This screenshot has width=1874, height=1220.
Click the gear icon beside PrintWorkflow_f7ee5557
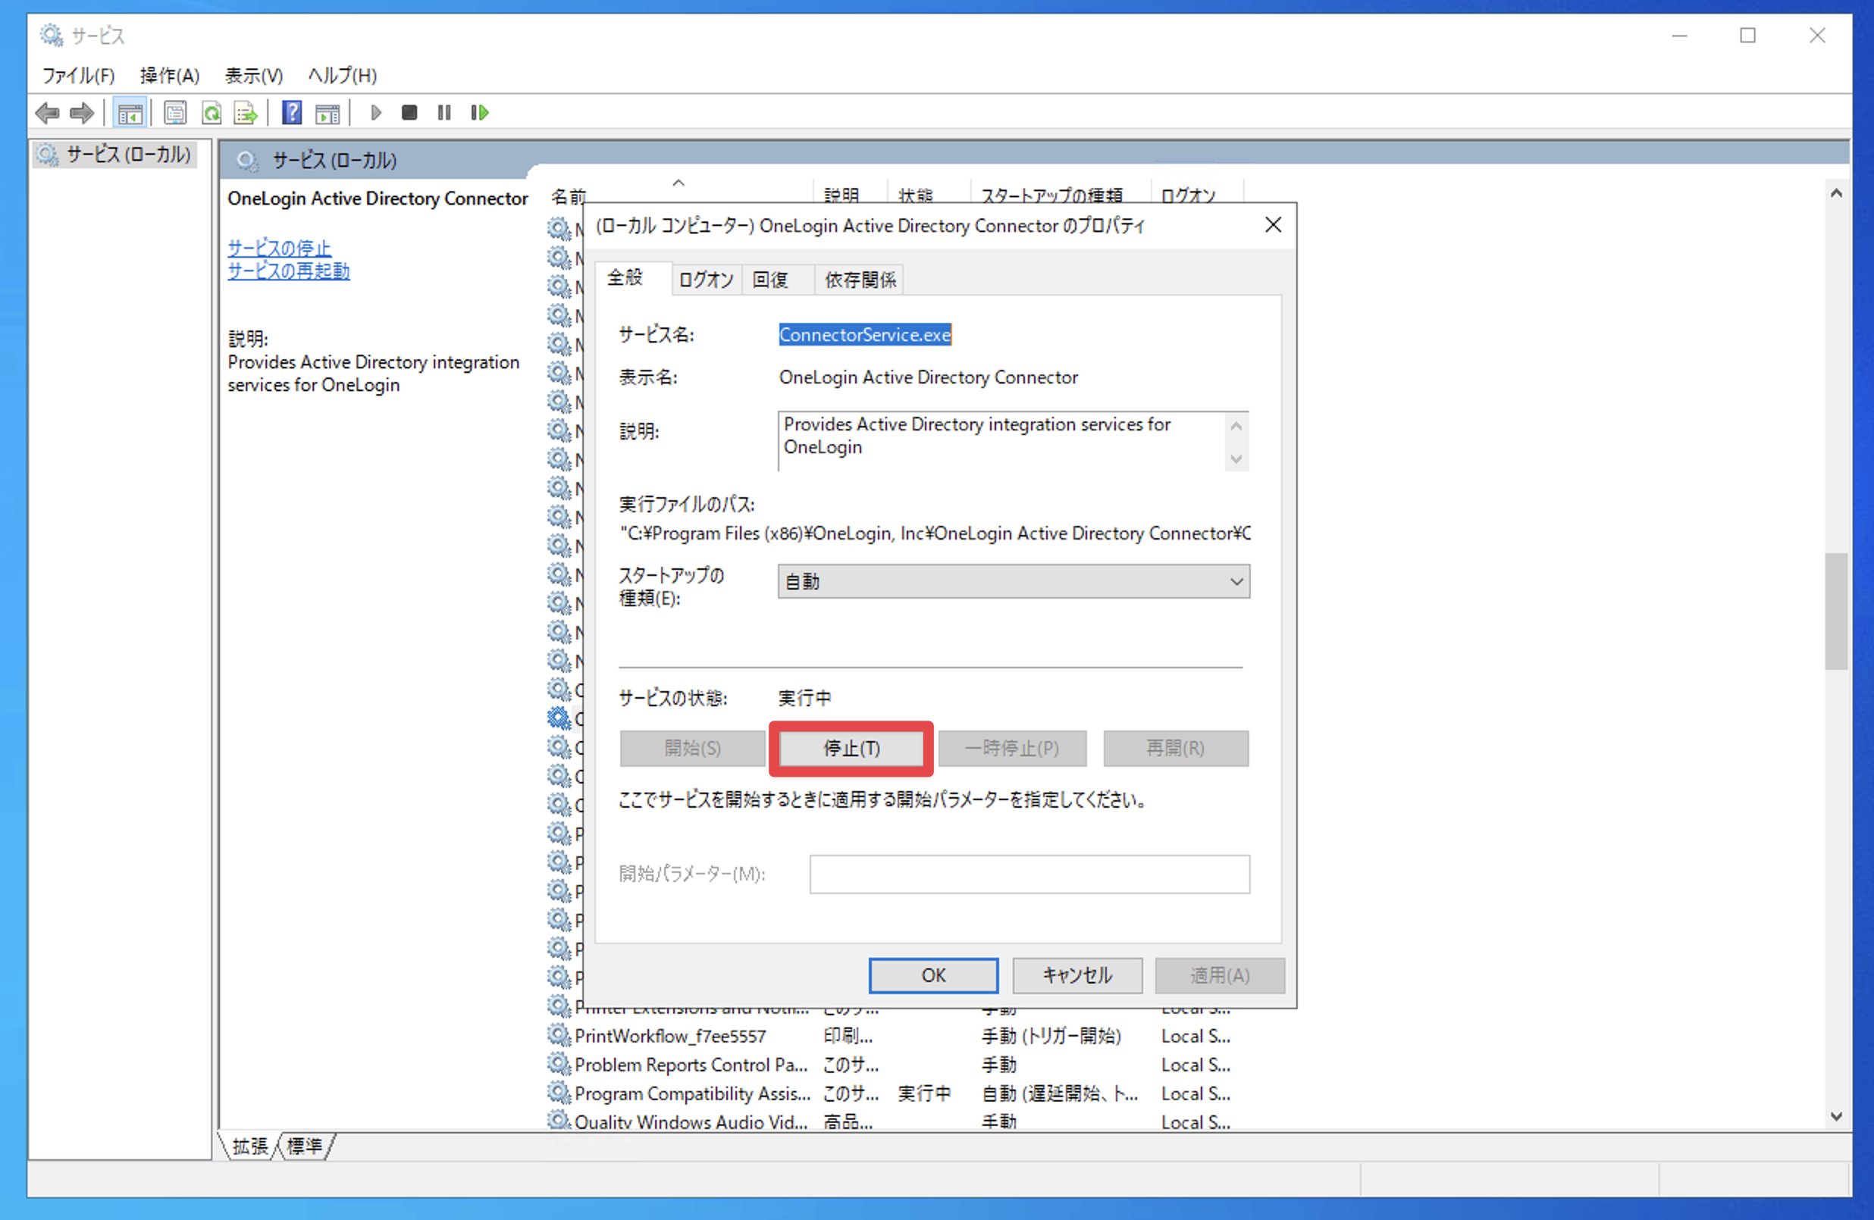pos(559,1035)
